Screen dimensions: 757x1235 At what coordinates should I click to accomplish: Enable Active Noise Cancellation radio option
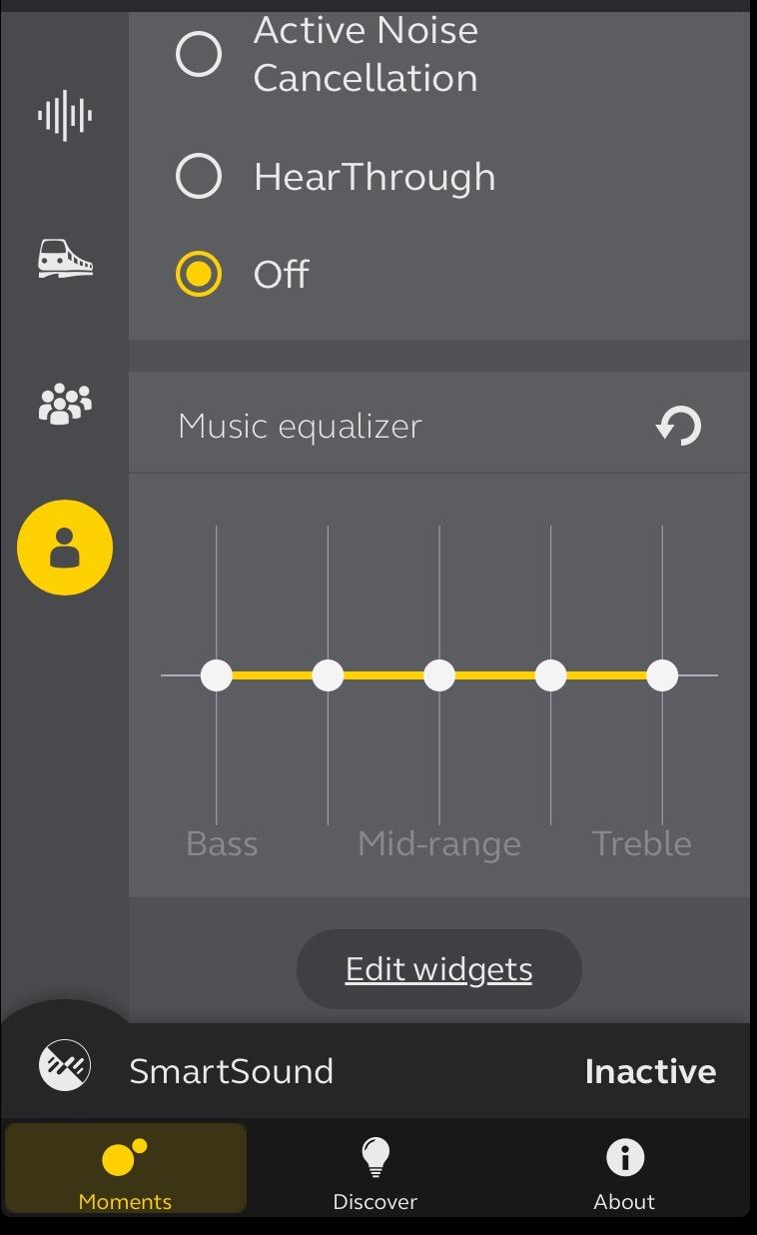199,54
